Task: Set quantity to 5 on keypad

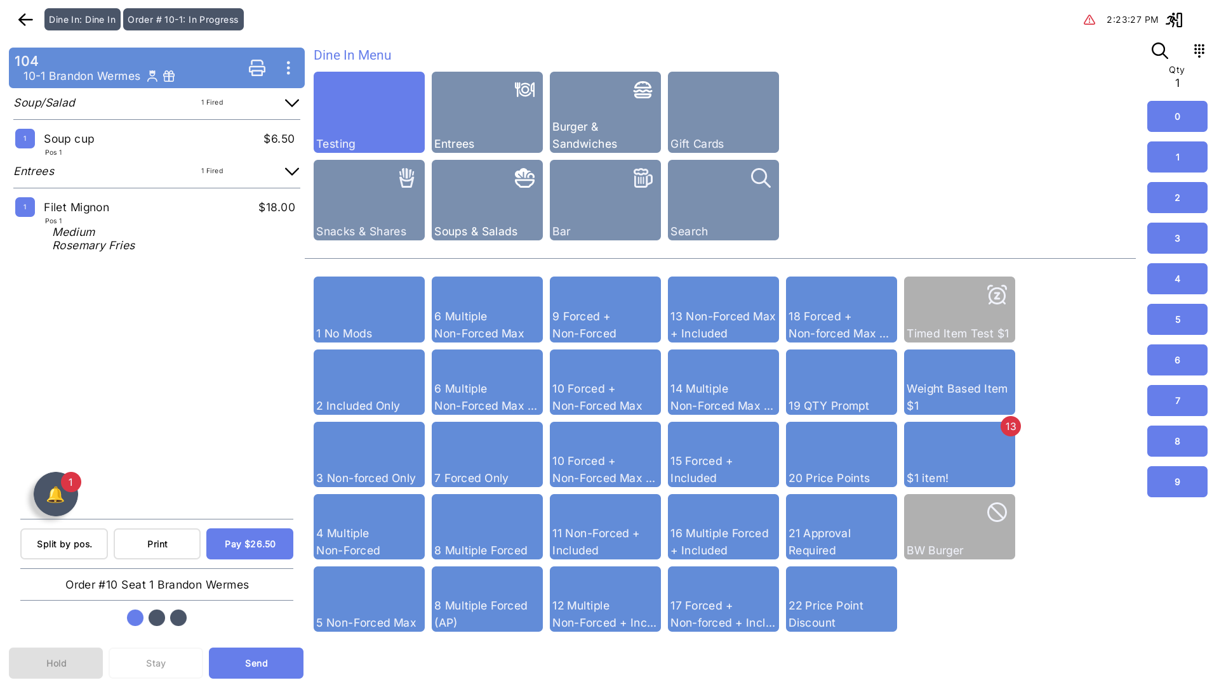Action: (x=1177, y=320)
